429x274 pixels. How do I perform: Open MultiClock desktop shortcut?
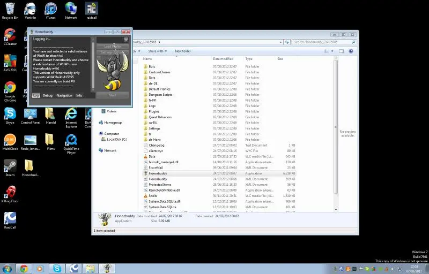10,142
